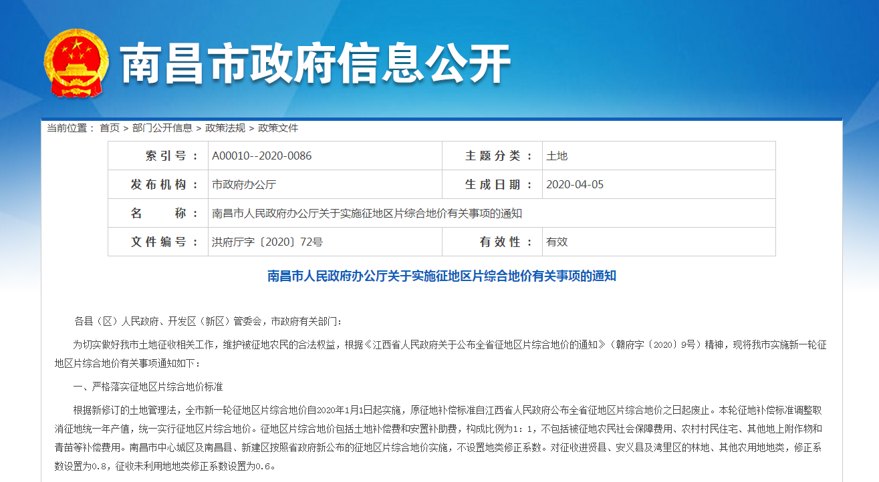Image resolution: width=879 pixels, height=482 pixels.
Task: Click the blue centered notice title heading
Action: click(x=442, y=276)
